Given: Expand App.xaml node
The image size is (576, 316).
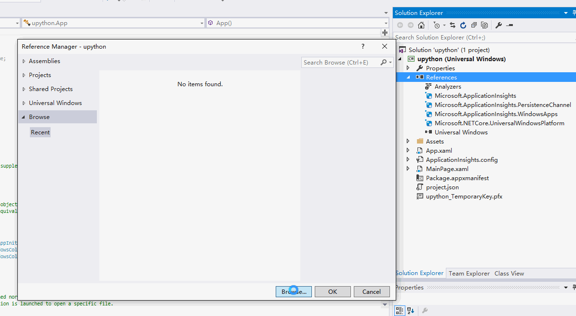Looking at the screenshot, I should pos(408,150).
